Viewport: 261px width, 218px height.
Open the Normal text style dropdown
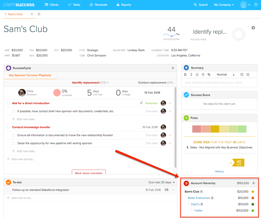click(x=225, y=75)
